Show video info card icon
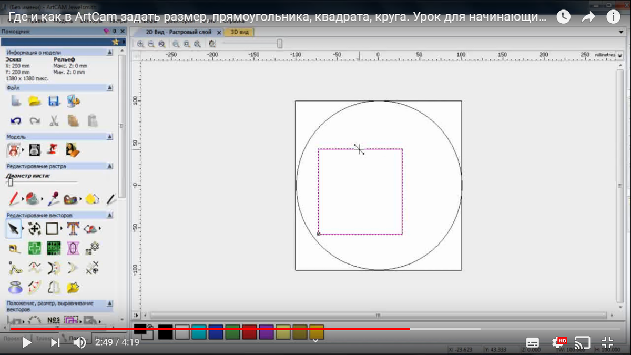This screenshot has width=631, height=355. pos(613,17)
